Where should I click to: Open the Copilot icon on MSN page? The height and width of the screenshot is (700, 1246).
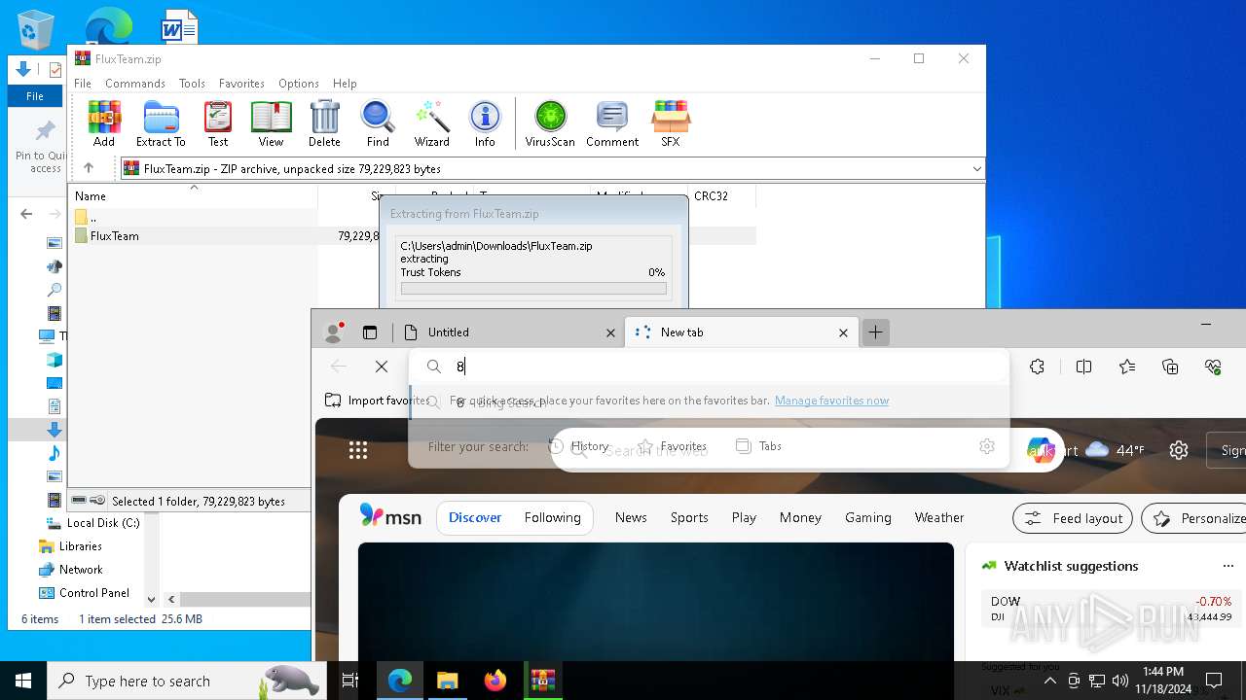pyautogui.click(x=1042, y=450)
